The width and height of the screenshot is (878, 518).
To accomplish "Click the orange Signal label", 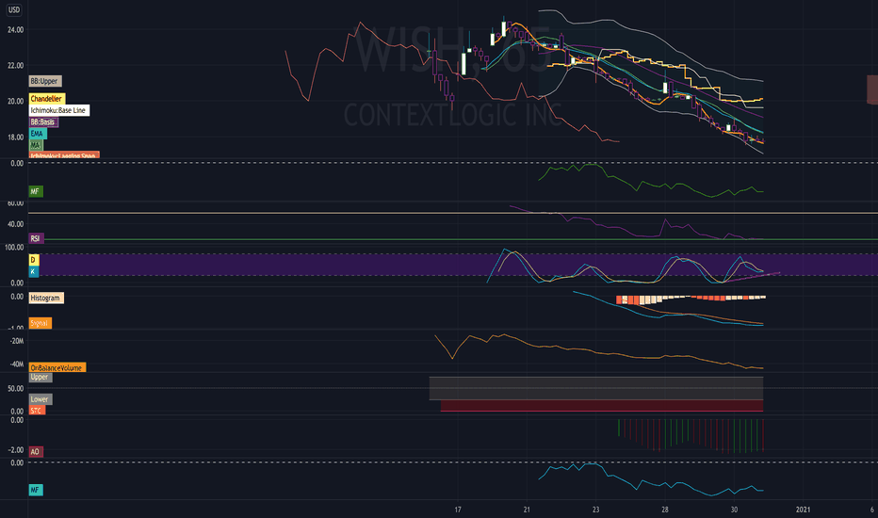I will (40, 323).
